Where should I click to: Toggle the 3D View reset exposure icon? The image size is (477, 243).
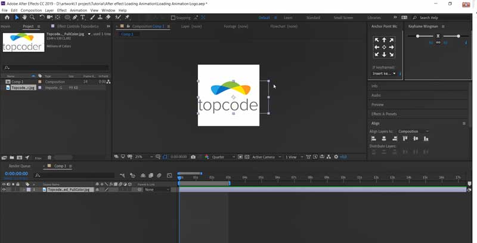[336, 157]
